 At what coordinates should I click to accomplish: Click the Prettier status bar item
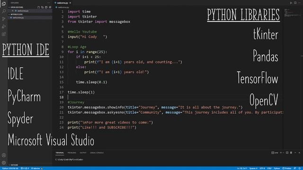pyautogui.click(x=287, y=168)
